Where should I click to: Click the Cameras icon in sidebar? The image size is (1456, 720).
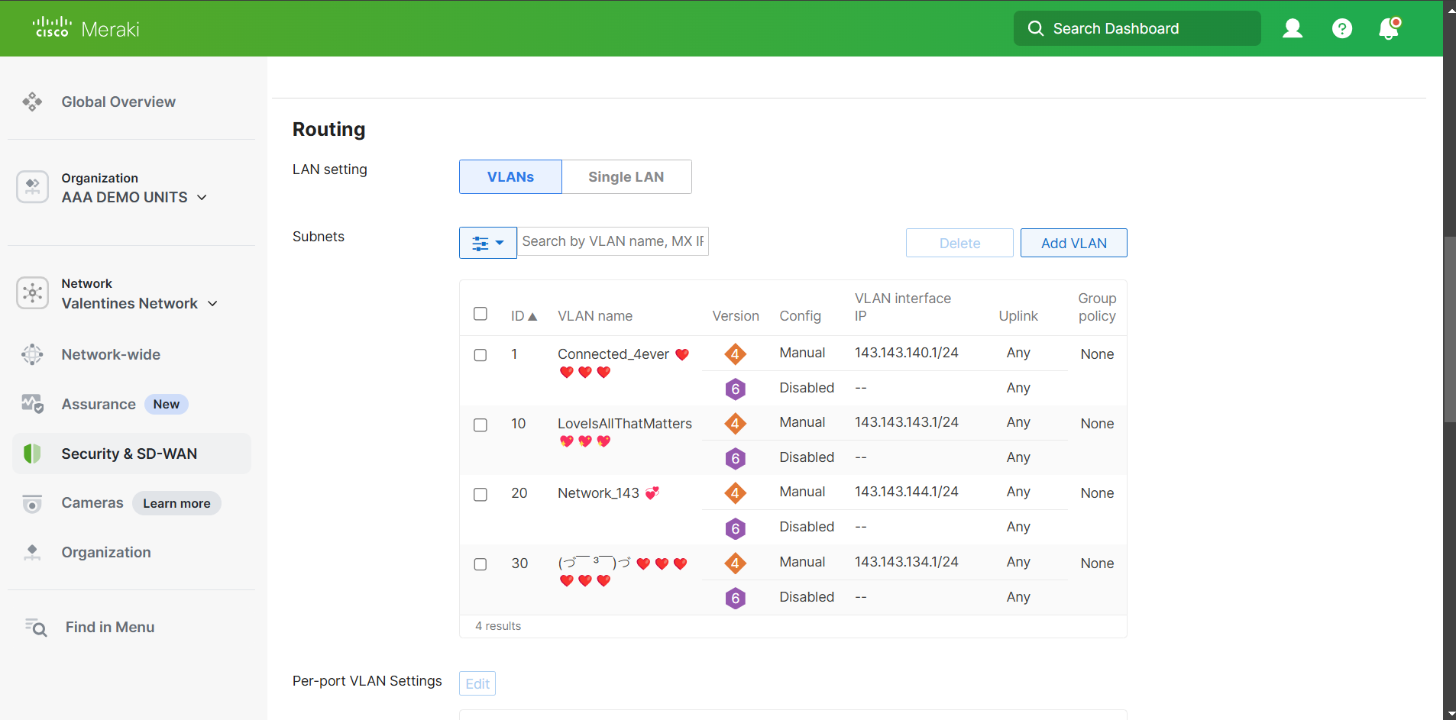(x=31, y=503)
